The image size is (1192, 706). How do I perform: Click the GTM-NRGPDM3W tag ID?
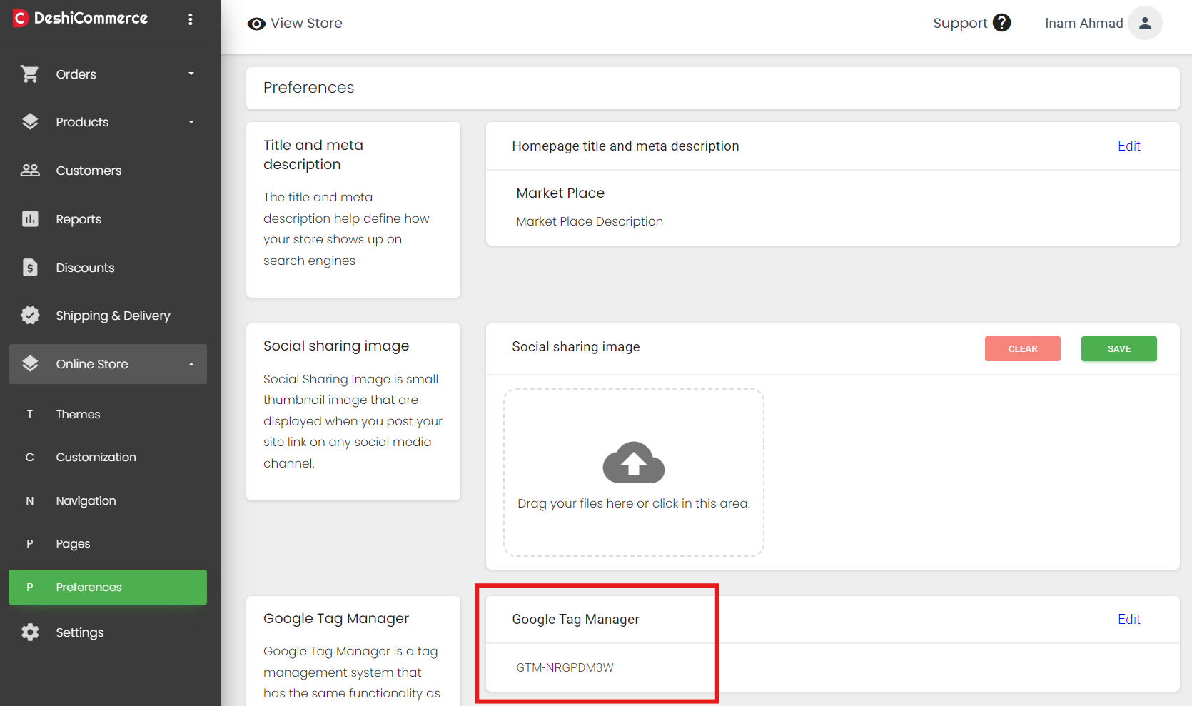(565, 667)
